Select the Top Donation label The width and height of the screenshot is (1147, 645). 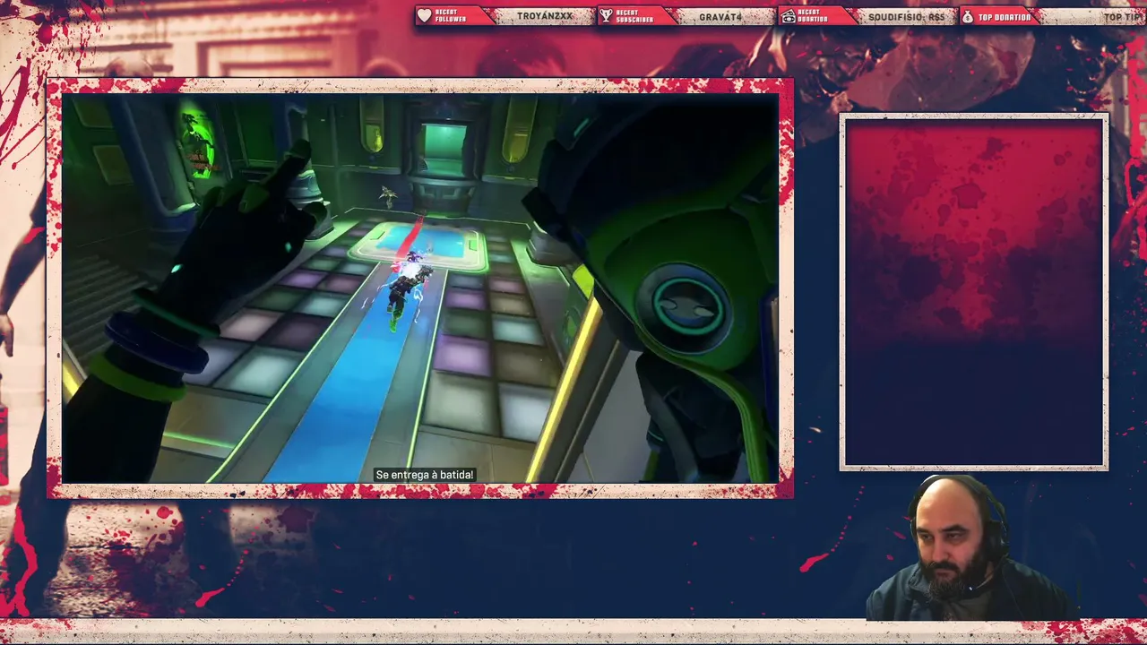pyautogui.click(x=1005, y=17)
